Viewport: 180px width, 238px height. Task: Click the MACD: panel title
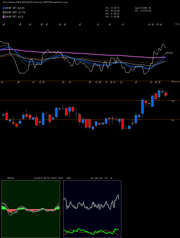pos(11,178)
